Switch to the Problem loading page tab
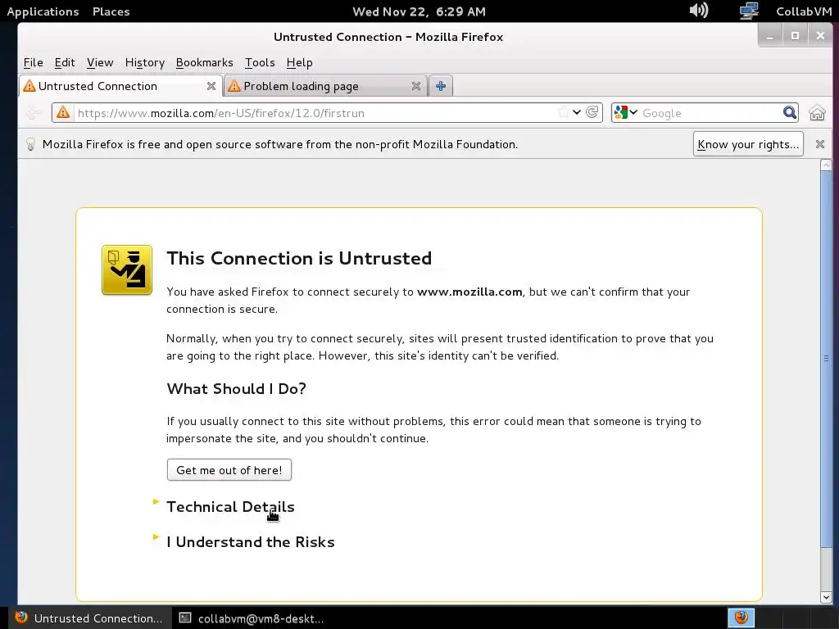 (x=325, y=86)
